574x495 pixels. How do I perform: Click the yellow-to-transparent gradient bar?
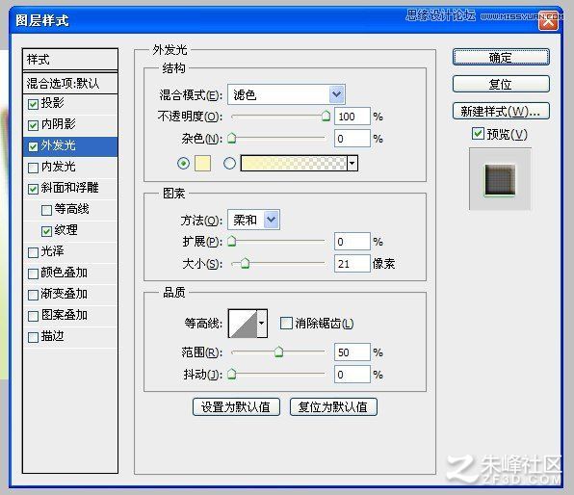click(x=294, y=164)
